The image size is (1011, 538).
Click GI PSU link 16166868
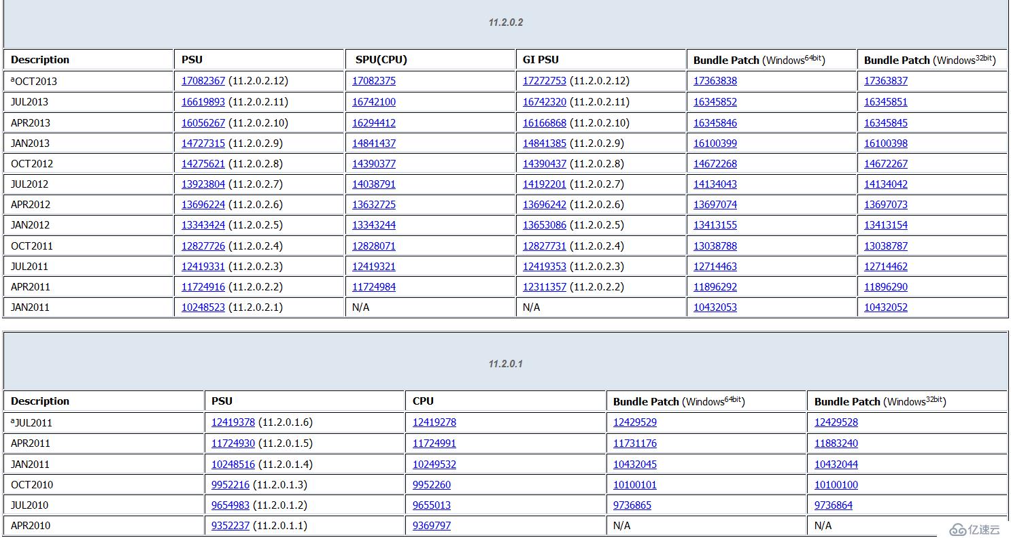tap(545, 123)
